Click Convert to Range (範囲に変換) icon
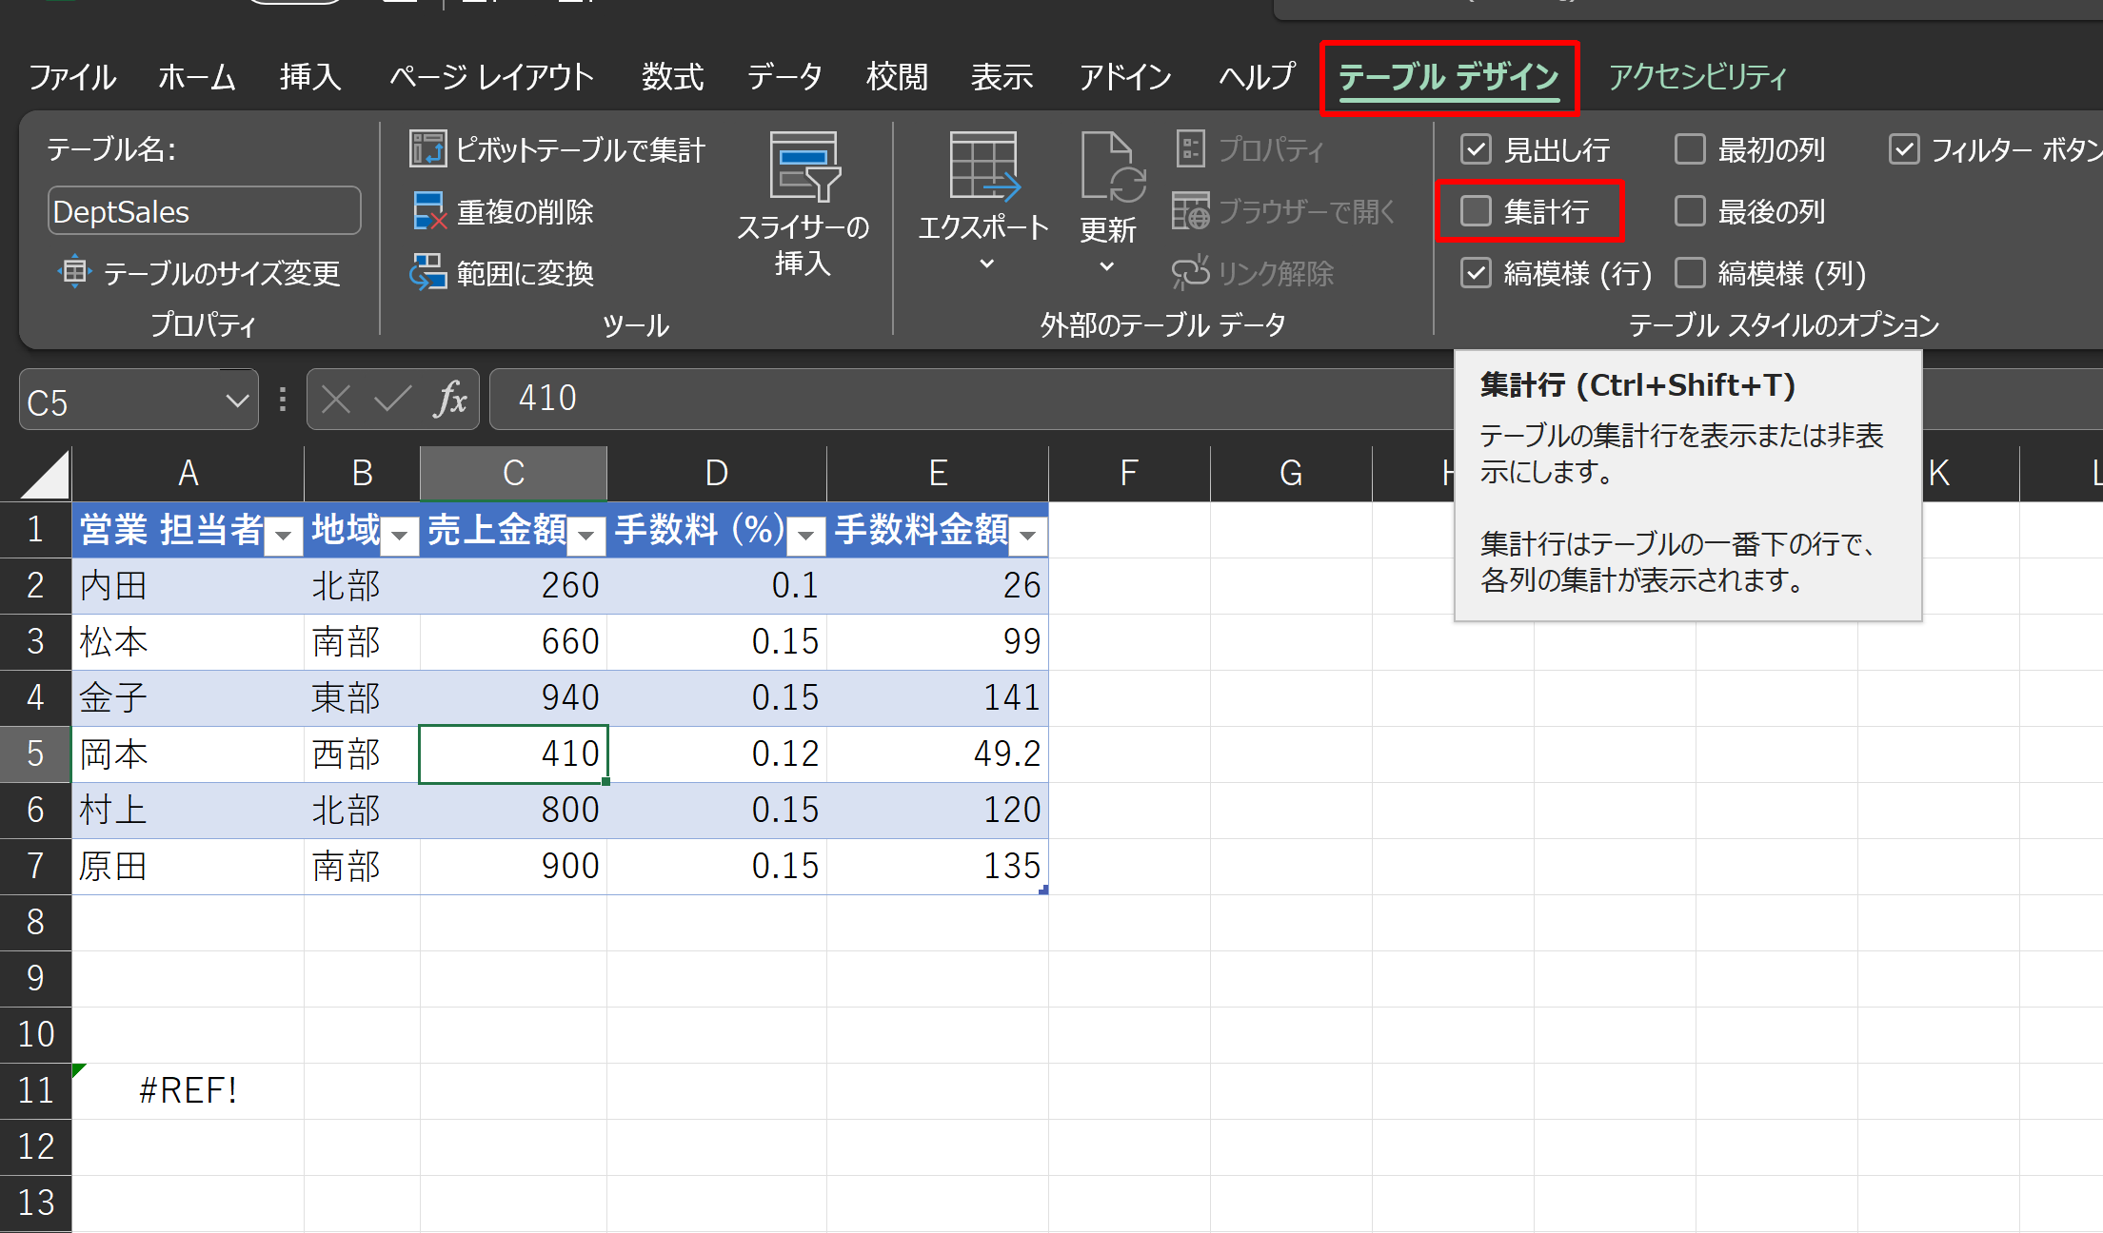 [428, 273]
